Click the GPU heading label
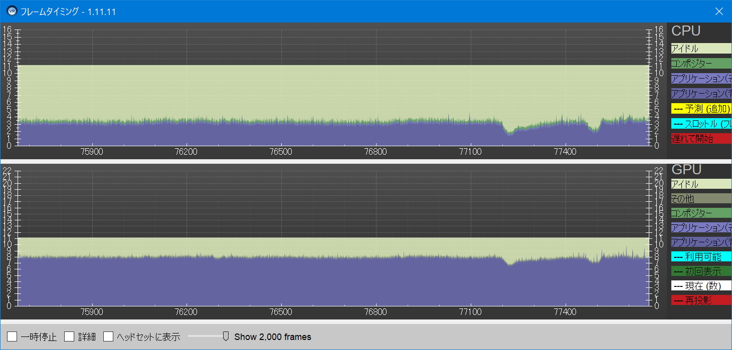The width and height of the screenshot is (732, 350). (x=686, y=170)
